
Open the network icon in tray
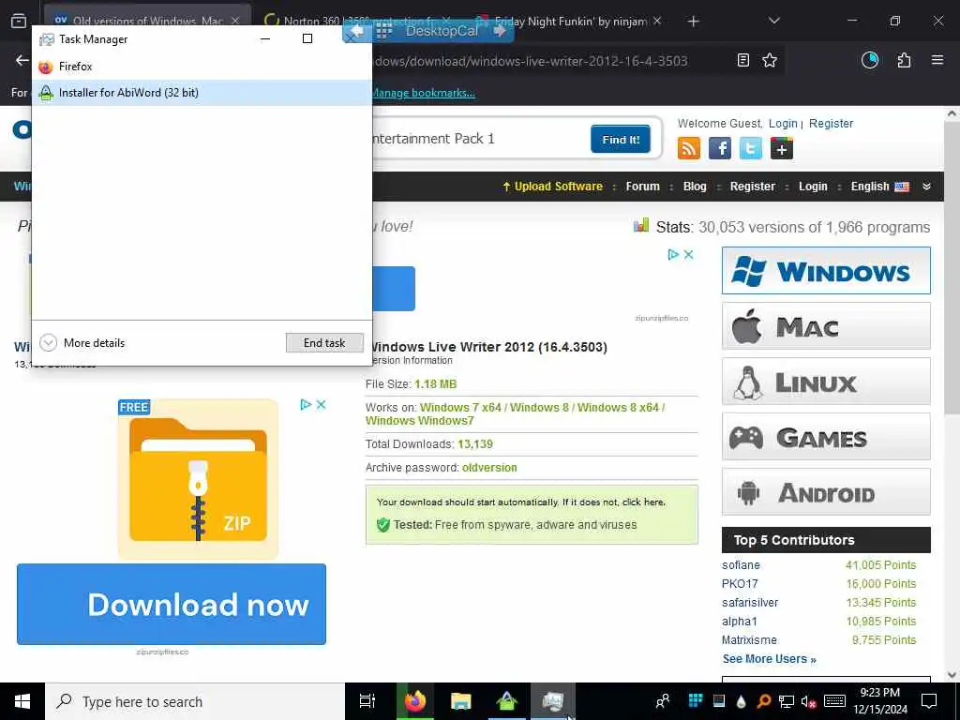click(x=787, y=701)
